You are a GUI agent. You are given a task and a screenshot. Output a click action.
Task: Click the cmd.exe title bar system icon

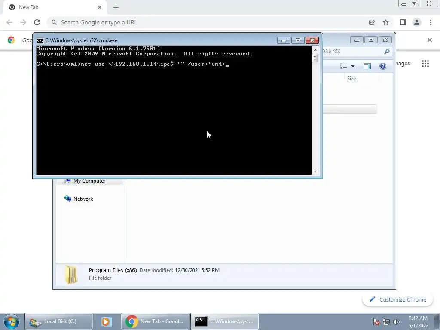point(40,40)
